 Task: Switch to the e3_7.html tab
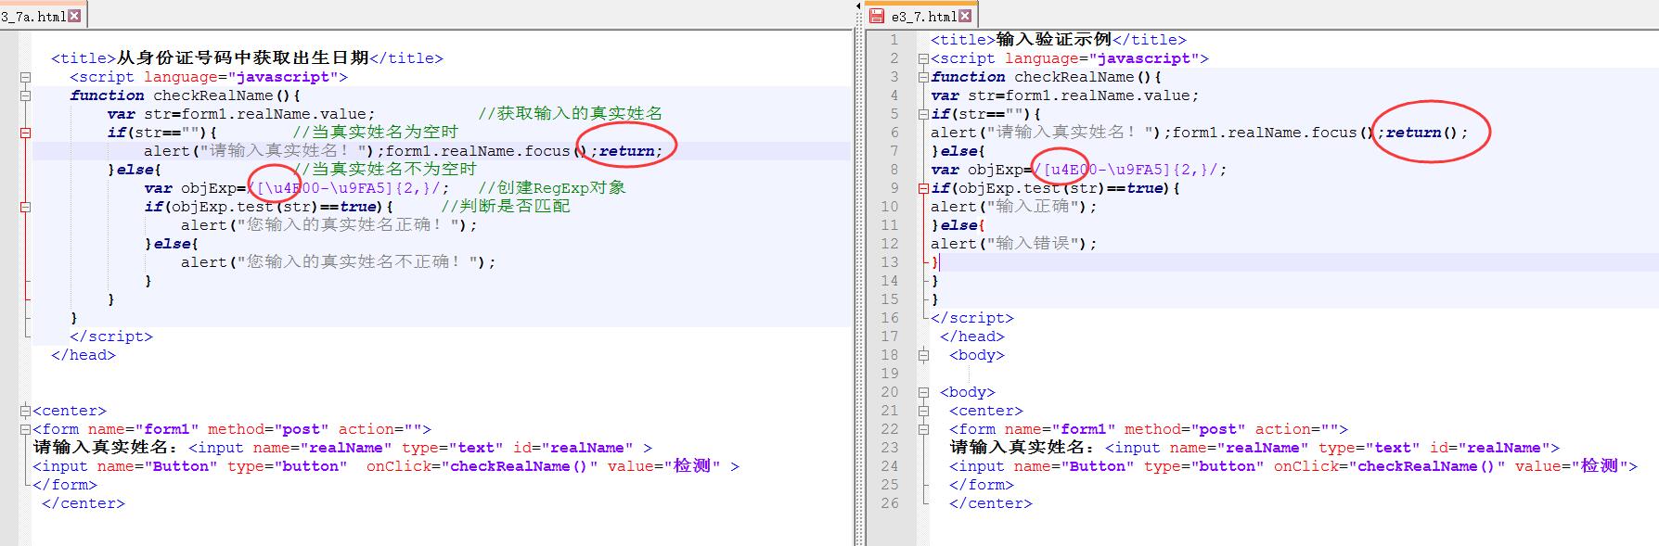(x=923, y=16)
